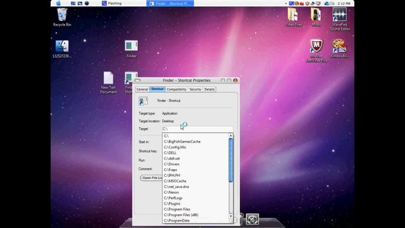Choose C:\ProgramData suggestion
The image size is (405, 228).
[196, 220]
